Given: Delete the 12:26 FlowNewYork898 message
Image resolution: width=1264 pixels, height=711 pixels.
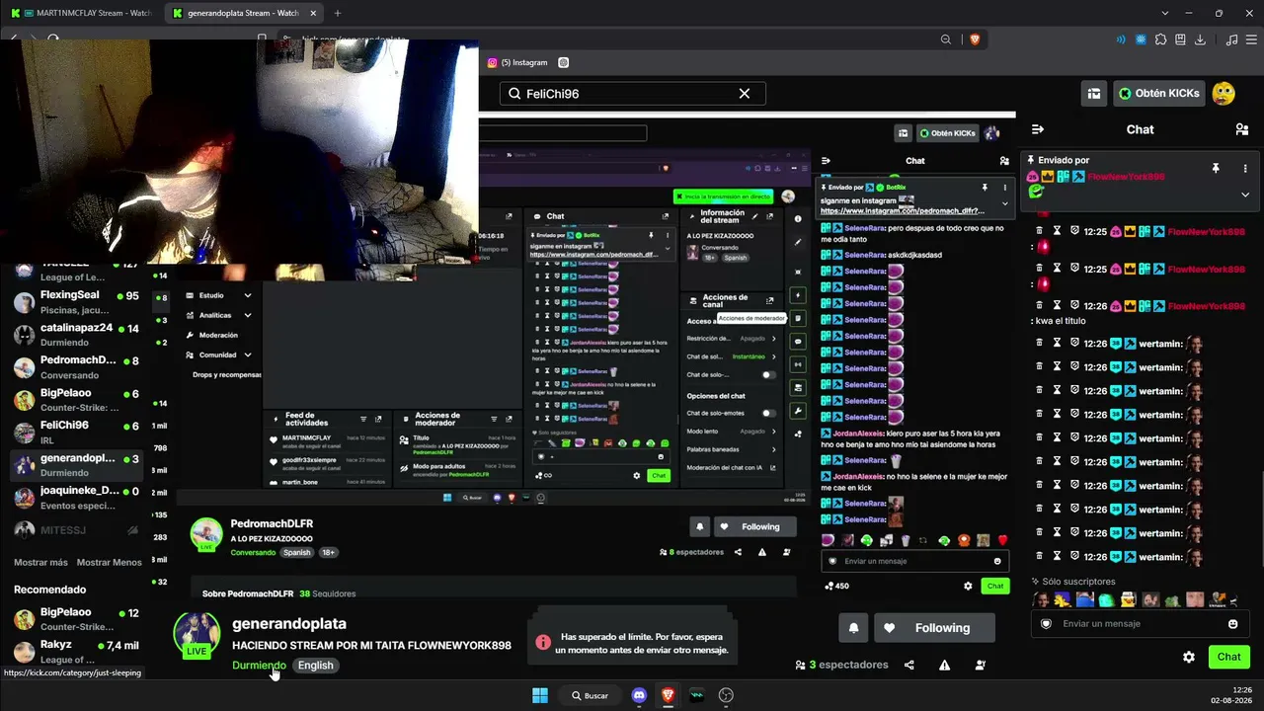Looking at the screenshot, I should [1040, 306].
